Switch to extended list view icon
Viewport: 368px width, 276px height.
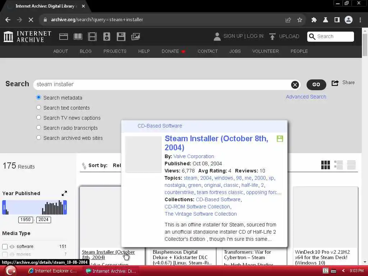(x=339, y=165)
